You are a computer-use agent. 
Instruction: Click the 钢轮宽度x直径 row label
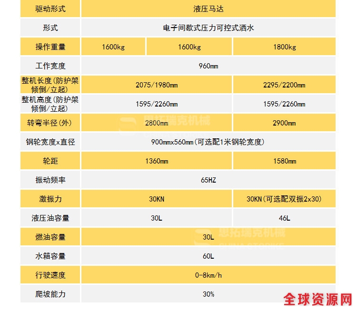pos(50,142)
